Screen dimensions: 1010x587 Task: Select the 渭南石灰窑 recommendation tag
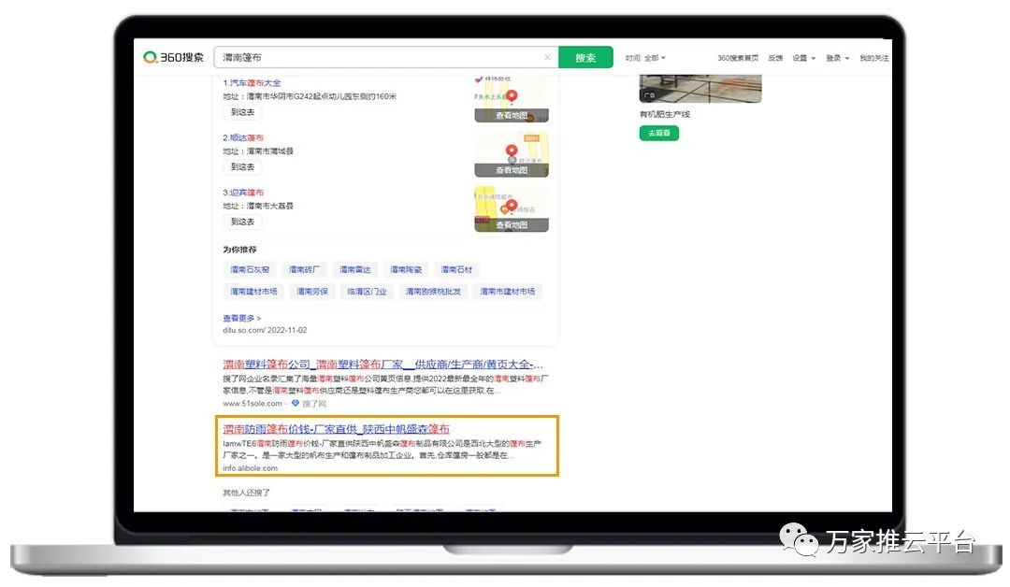pyautogui.click(x=250, y=270)
